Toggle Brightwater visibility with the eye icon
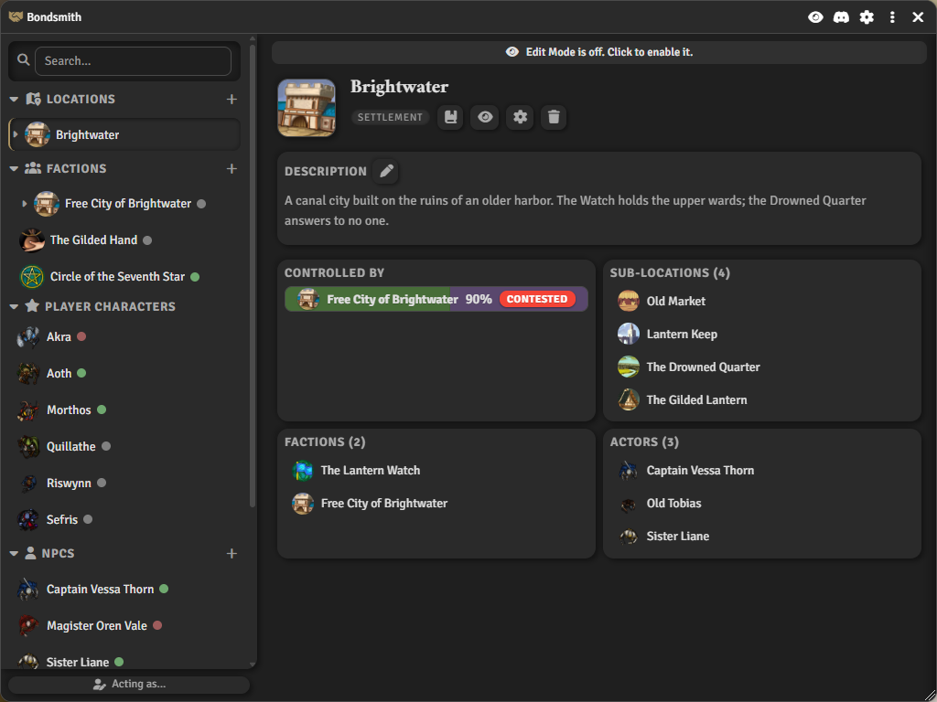The image size is (937, 702). click(x=485, y=117)
